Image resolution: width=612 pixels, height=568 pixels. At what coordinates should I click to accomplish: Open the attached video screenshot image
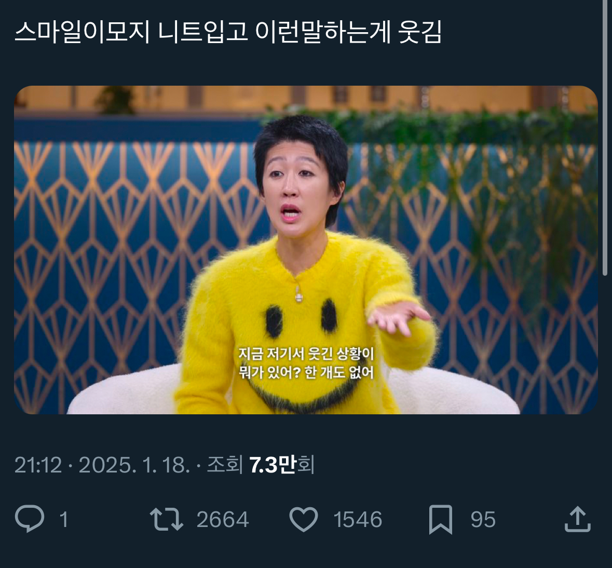tap(306, 250)
